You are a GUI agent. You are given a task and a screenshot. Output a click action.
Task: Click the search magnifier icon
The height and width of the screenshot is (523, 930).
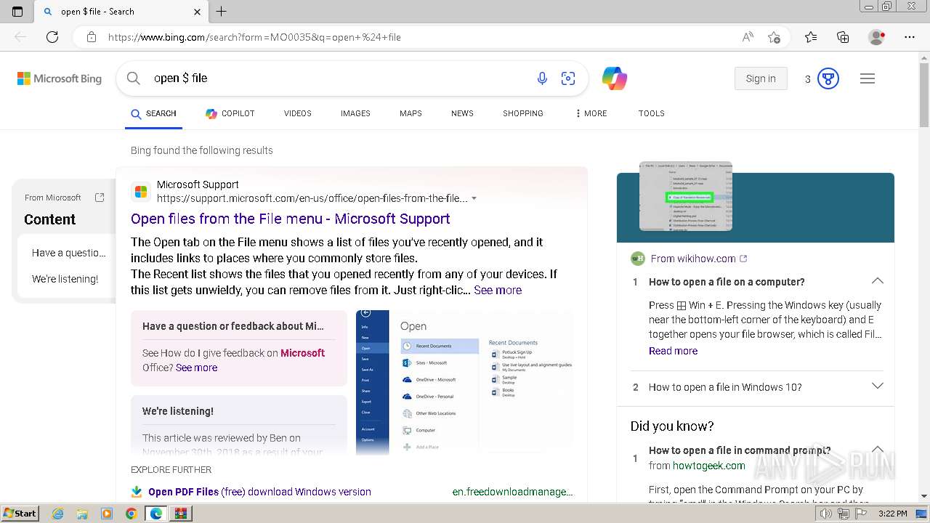pos(133,78)
